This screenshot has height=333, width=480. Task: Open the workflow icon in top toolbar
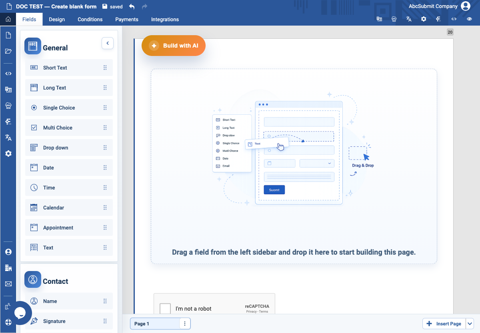(x=438, y=19)
